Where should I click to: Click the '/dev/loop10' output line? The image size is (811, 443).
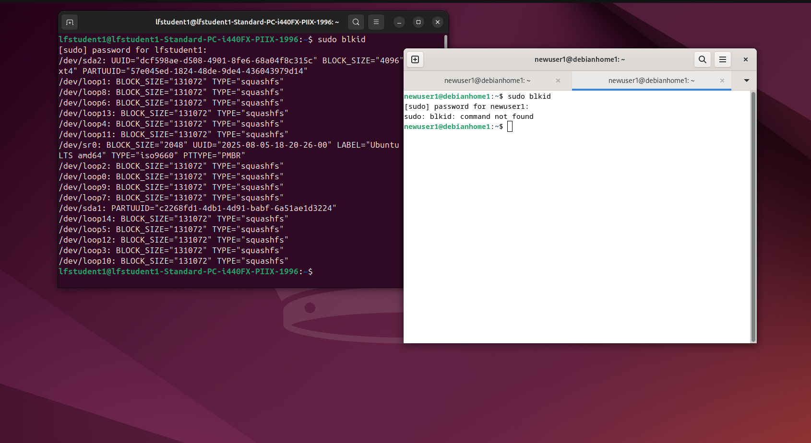coord(174,261)
